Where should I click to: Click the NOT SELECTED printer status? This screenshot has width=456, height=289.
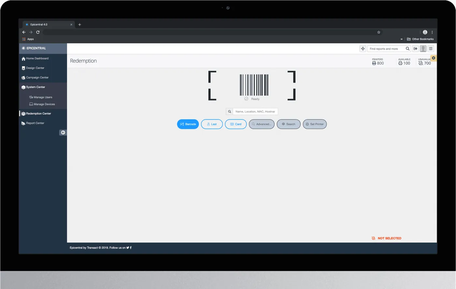[387, 238]
